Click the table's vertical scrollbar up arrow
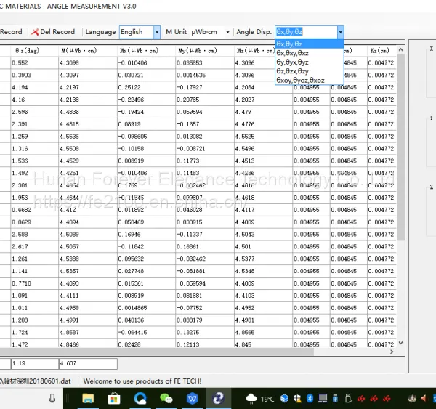This screenshot has height=409, width=436. pyautogui.click(x=400, y=50)
